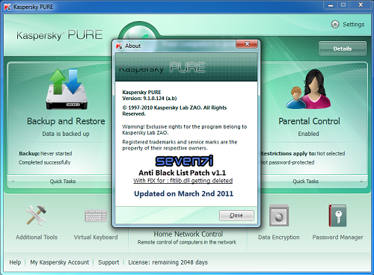Maximize the Kaspersky PURE window
The height and width of the screenshot is (275, 374).
[x=343, y=5]
